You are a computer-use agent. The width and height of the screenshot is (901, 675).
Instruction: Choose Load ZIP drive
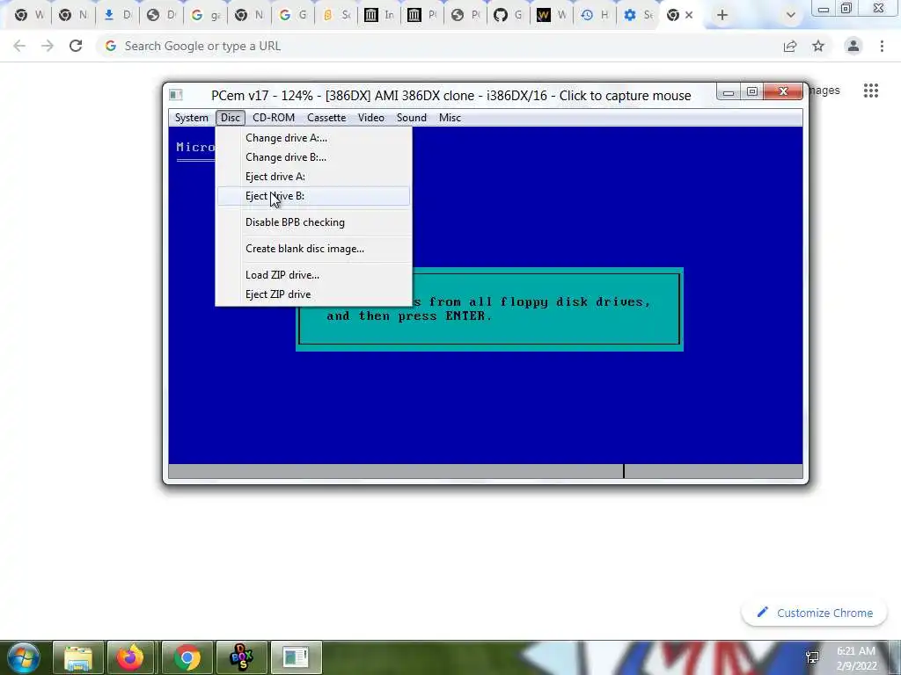click(x=314, y=275)
